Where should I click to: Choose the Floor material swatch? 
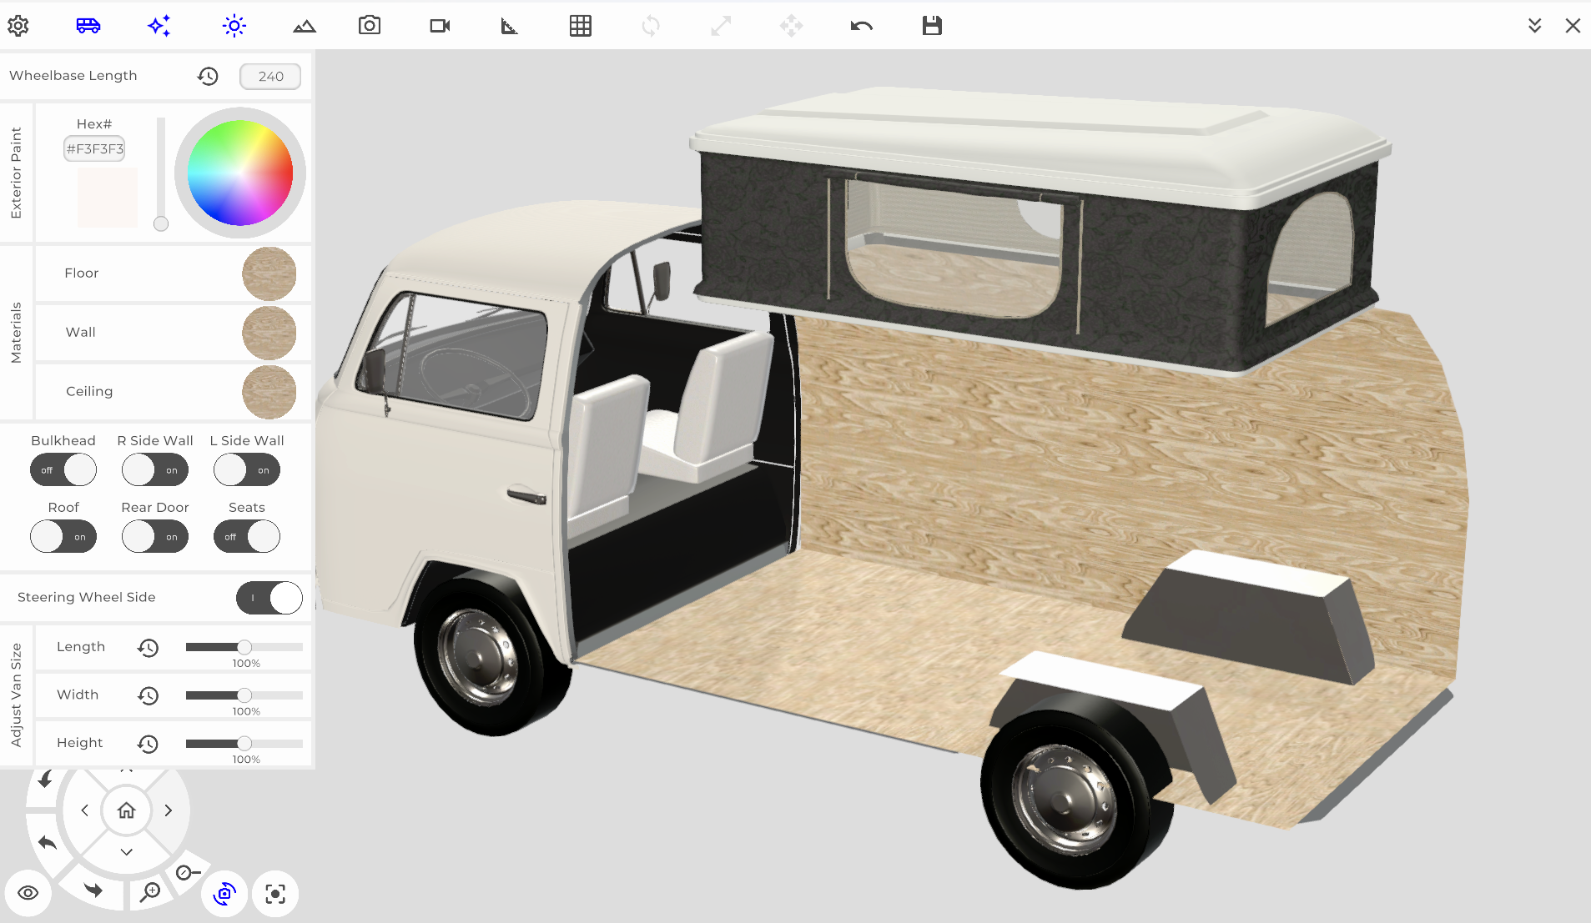coord(269,273)
